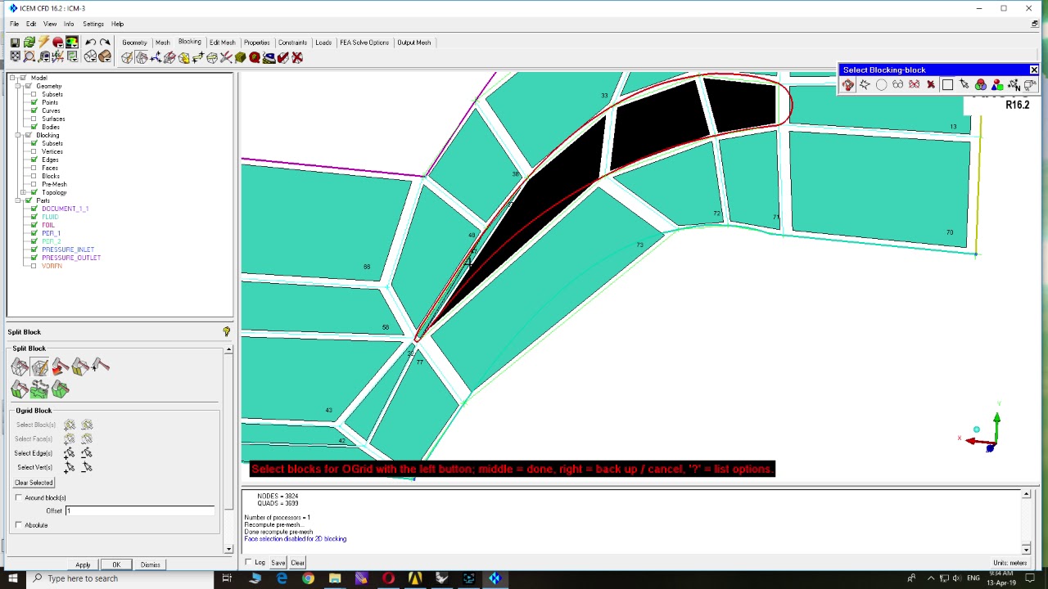The width and height of the screenshot is (1048, 589).
Task: Collapse the Model root node
Action: point(12,78)
